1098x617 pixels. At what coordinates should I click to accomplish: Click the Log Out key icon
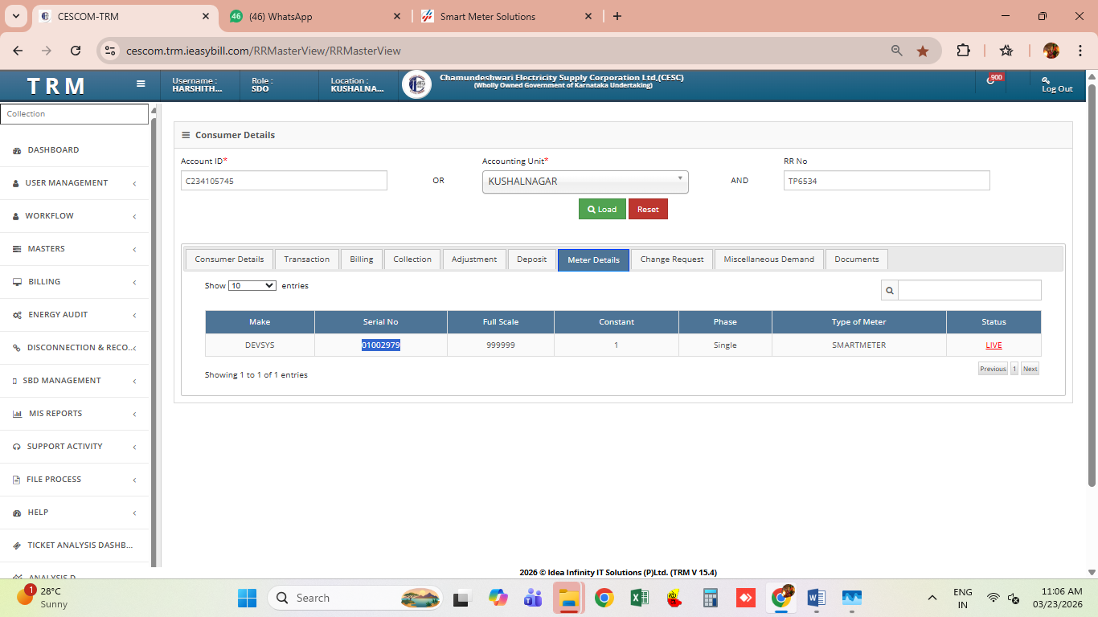tap(1046, 80)
